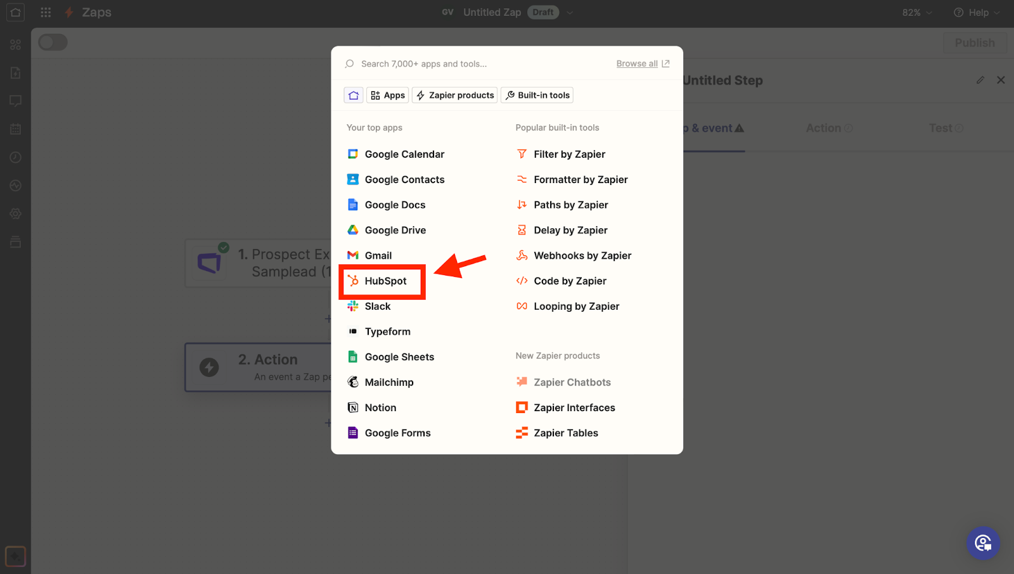
Task: Pick Google Docs from the list
Action: pyautogui.click(x=386, y=205)
